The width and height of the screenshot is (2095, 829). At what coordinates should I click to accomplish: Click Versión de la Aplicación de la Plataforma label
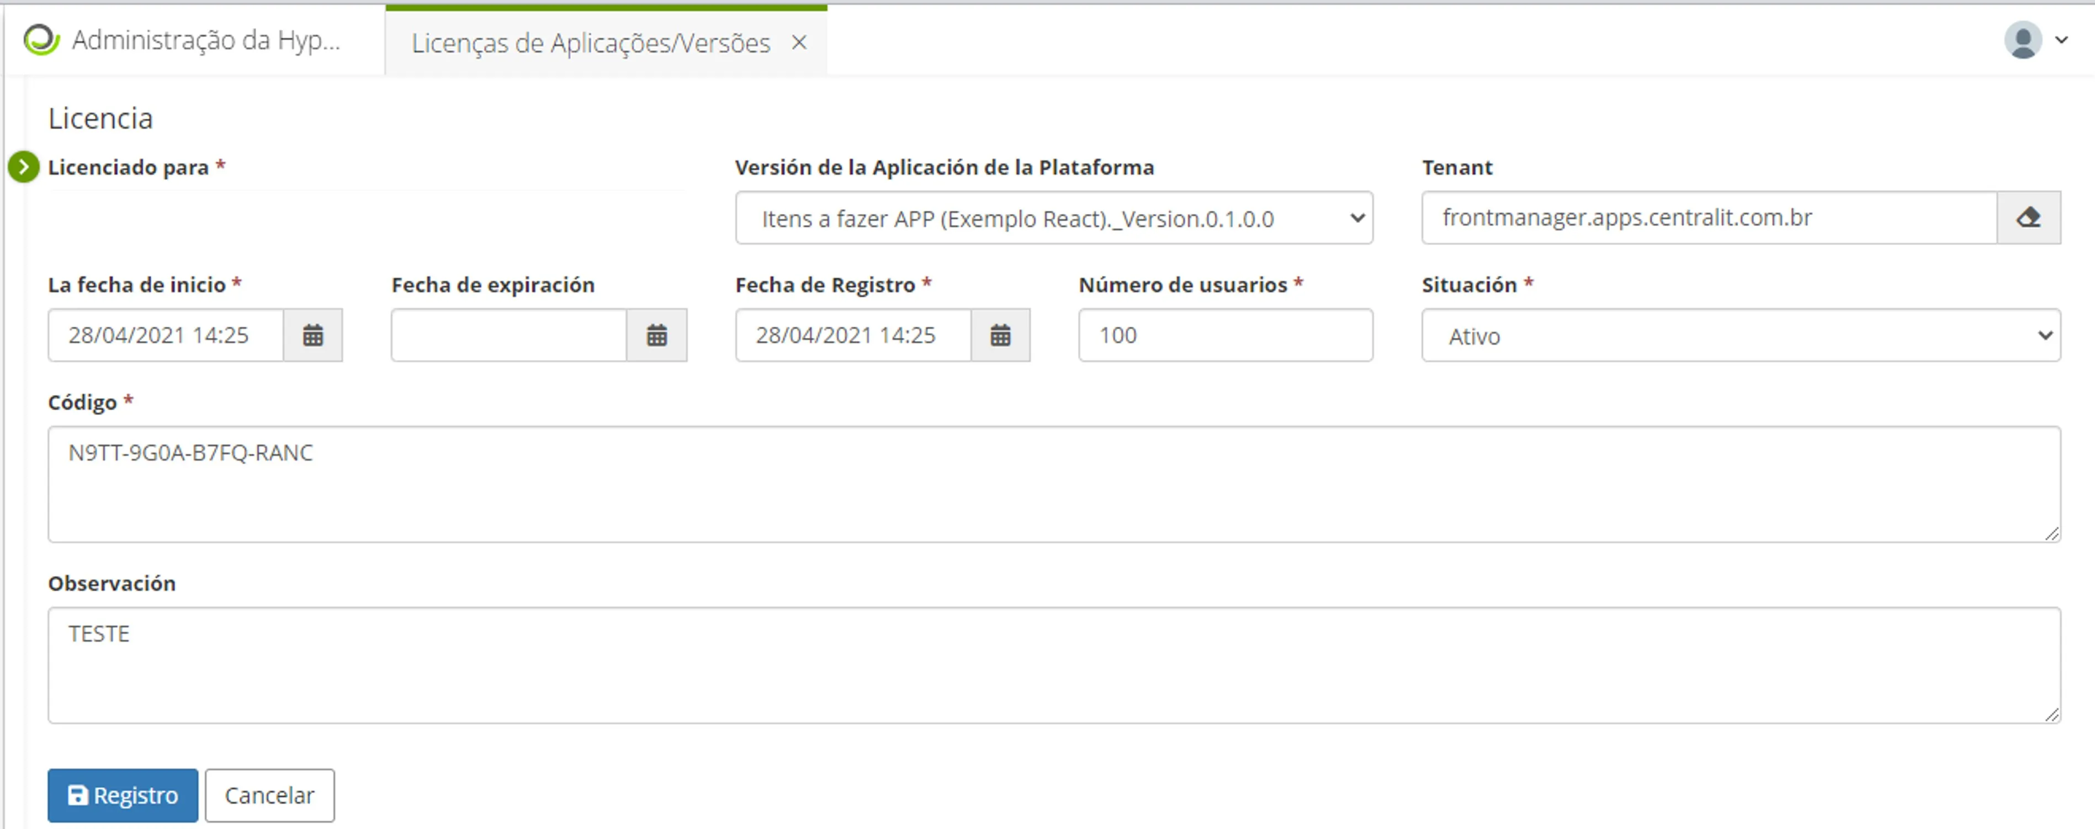(x=945, y=167)
